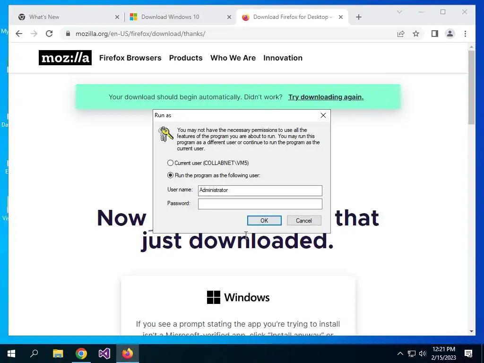The height and width of the screenshot is (363, 484).
Task: Close the Download Windows 10 tab
Action: [x=229, y=17]
